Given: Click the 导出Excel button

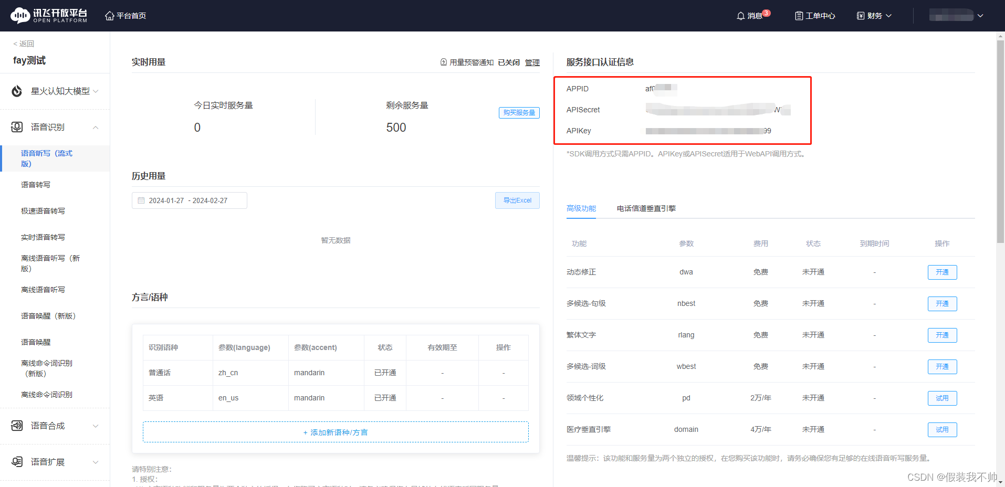Looking at the screenshot, I should click(517, 200).
